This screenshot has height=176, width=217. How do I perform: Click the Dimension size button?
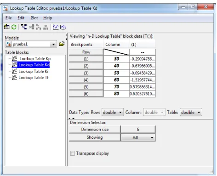pyautogui.click(x=95, y=130)
